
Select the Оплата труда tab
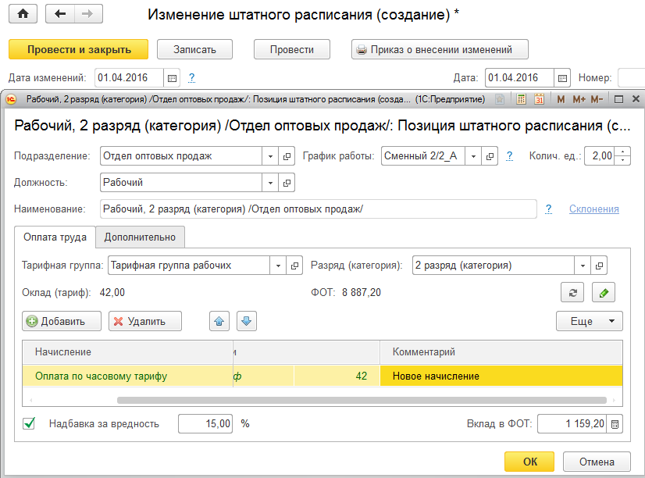[x=55, y=237]
